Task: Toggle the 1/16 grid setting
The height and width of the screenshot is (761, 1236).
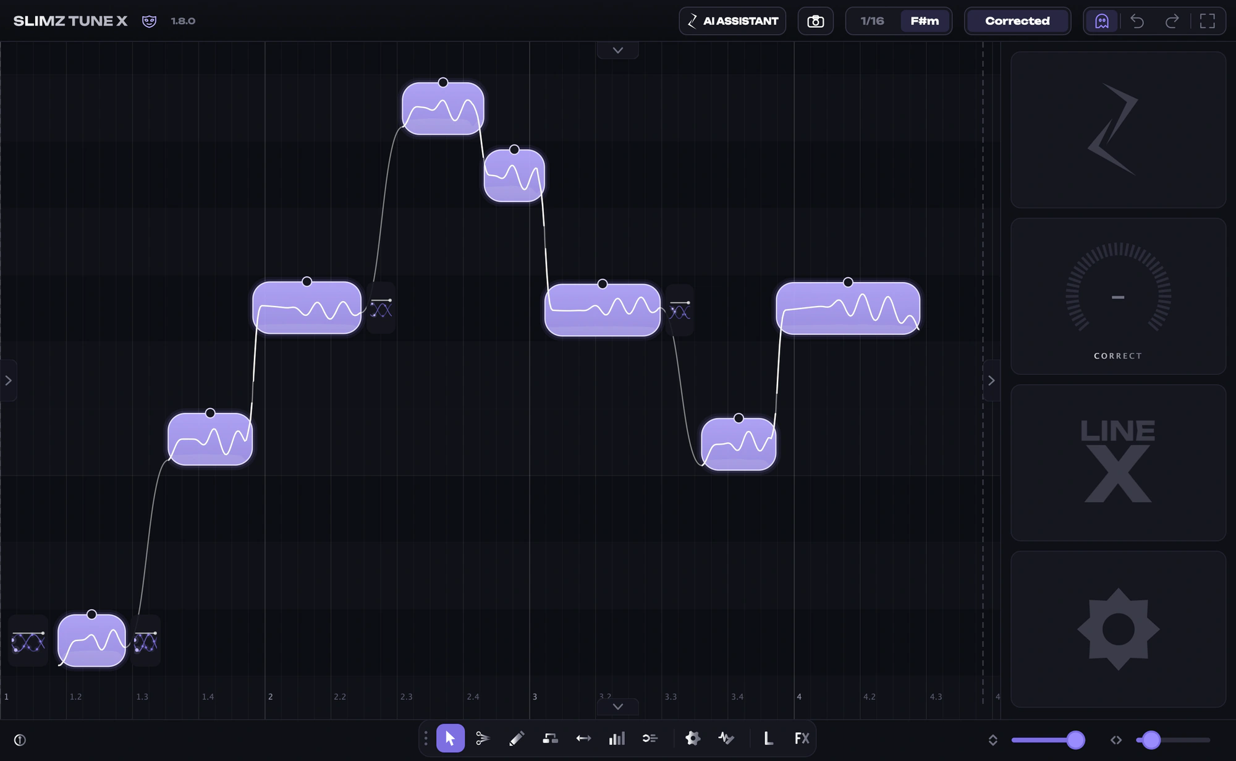Action: [872, 21]
